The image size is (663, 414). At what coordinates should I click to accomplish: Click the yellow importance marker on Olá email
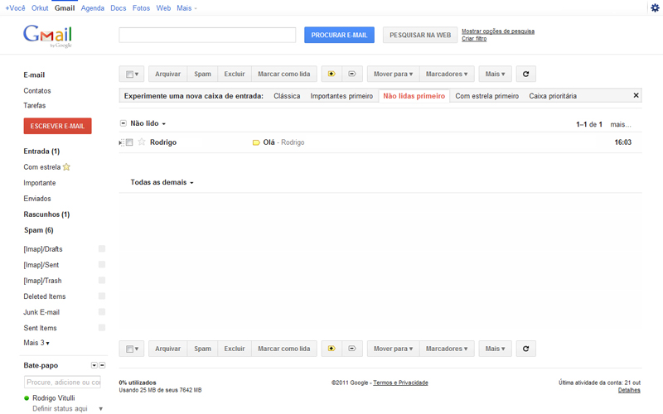256,142
